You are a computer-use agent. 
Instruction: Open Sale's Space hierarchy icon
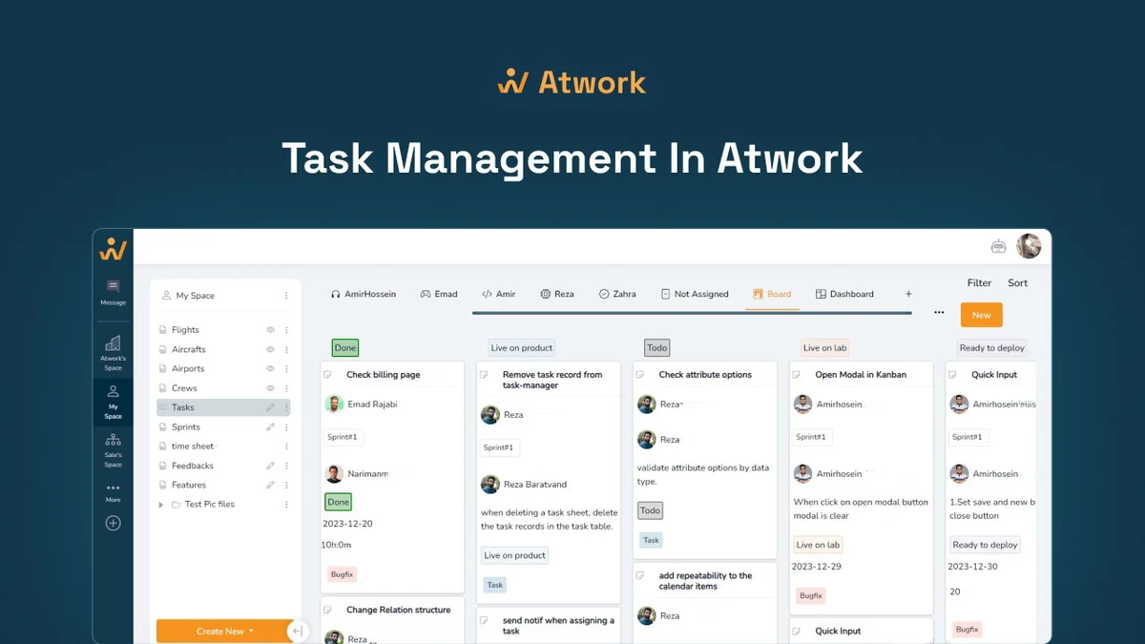click(113, 440)
